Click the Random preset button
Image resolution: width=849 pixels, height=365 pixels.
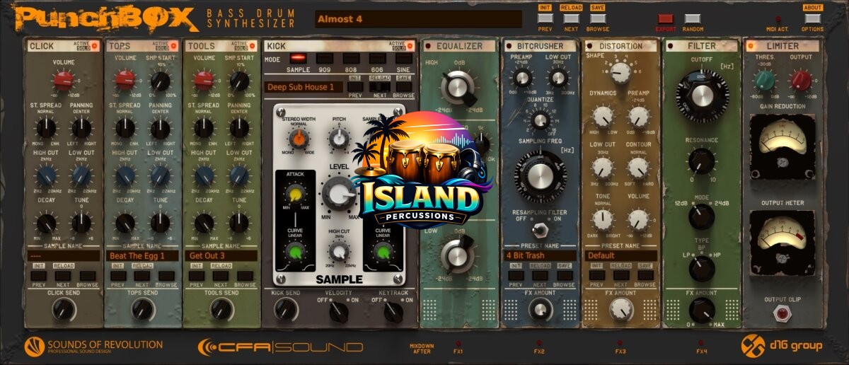coord(693,19)
